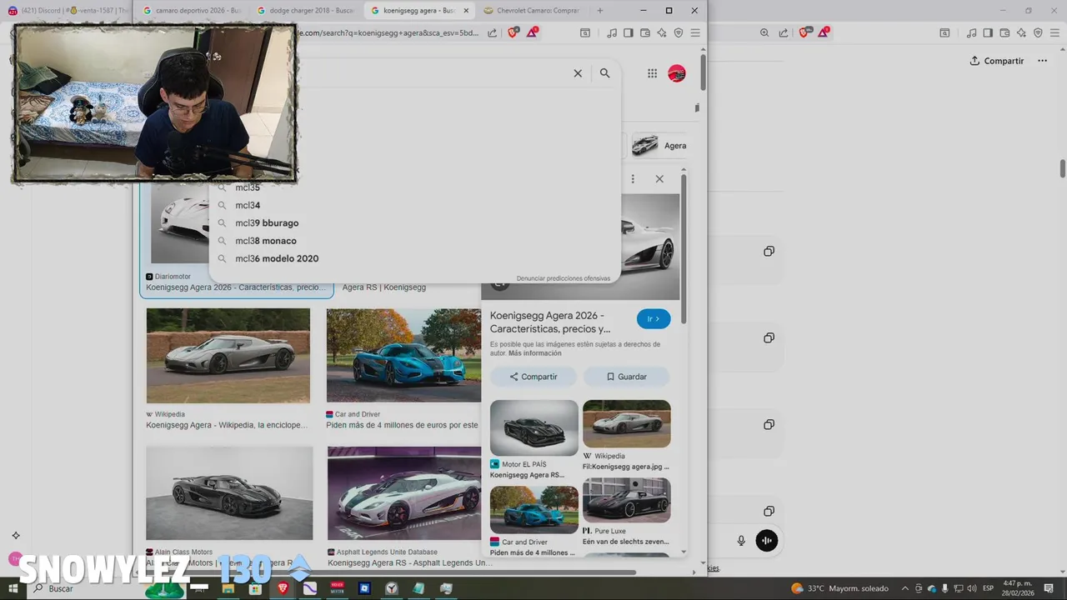The height and width of the screenshot is (600, 1067).
Task: Click the preview panel vertical scrollbar
Action: coord(684,250)
